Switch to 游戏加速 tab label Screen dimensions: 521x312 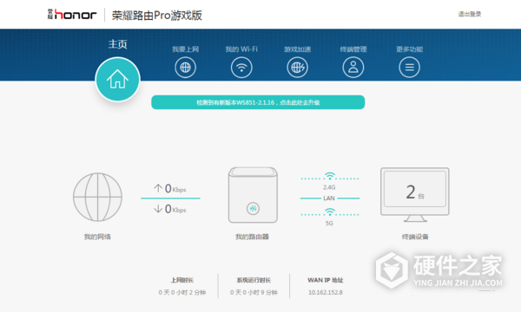pyautogui.click(x=297, y=49)
